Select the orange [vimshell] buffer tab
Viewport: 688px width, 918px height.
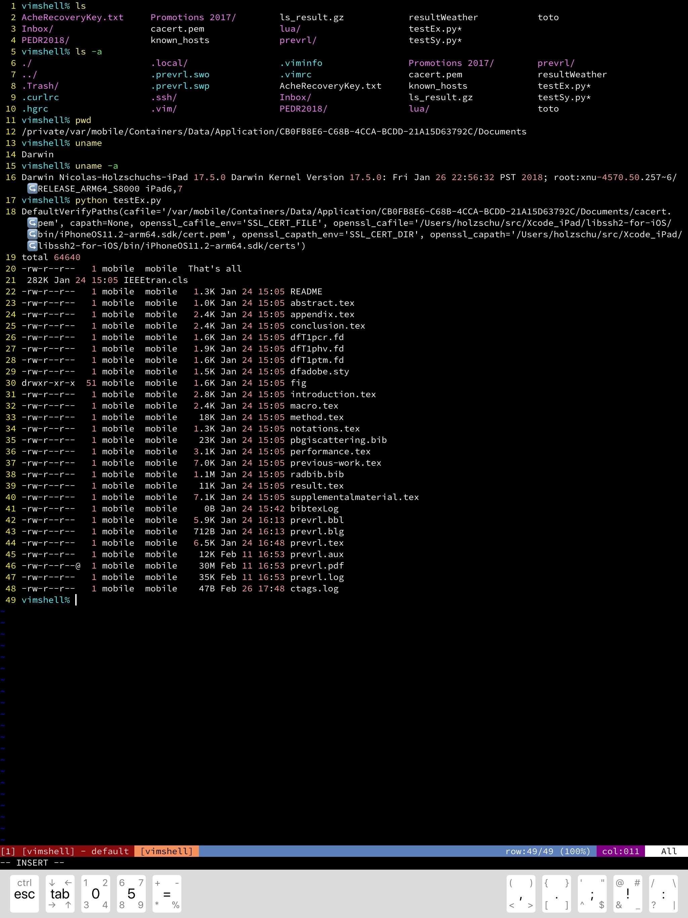click(166, 851)
